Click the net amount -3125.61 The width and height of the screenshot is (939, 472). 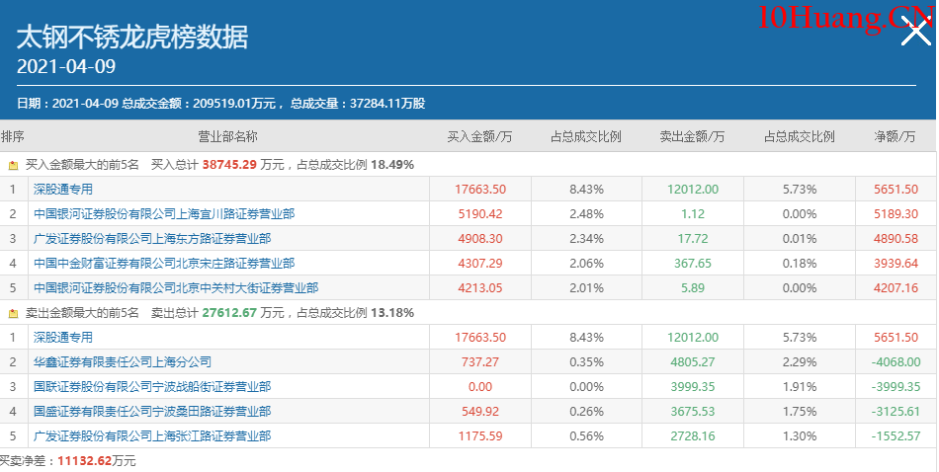click(896, 412)
